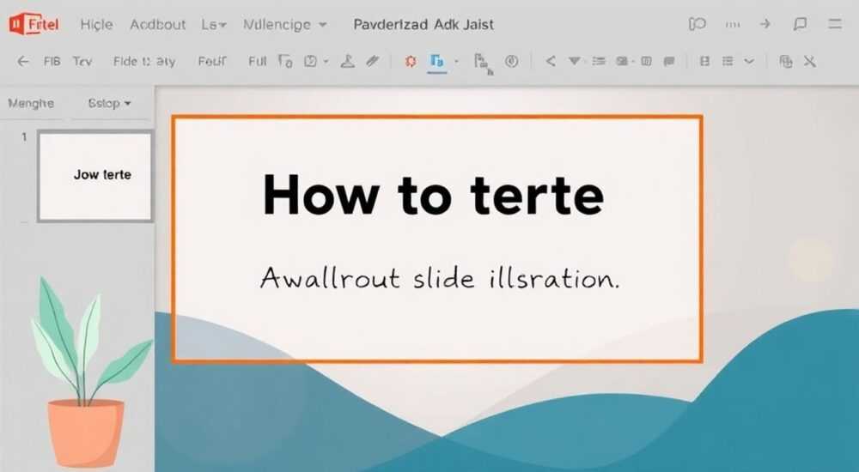Screen dimensions: 859x472
Task: Open the comment bubble icon in title bar
Action: click(x=800, y=24)
